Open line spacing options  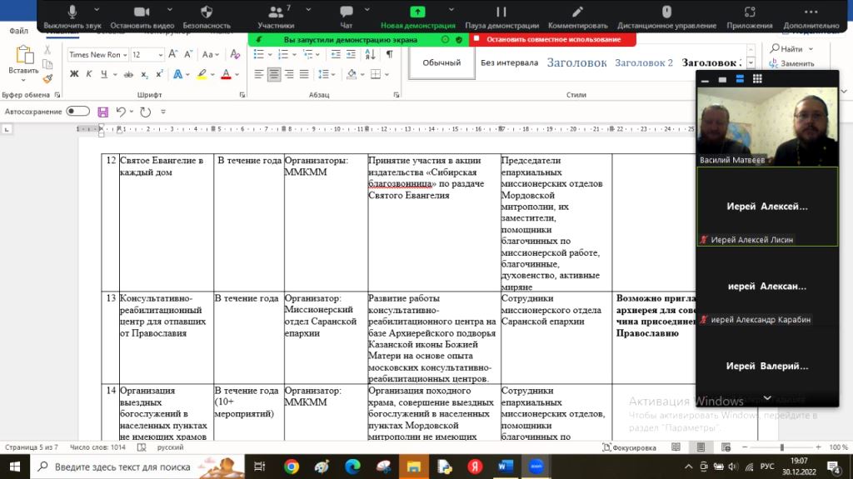click(x=327, y=74)
